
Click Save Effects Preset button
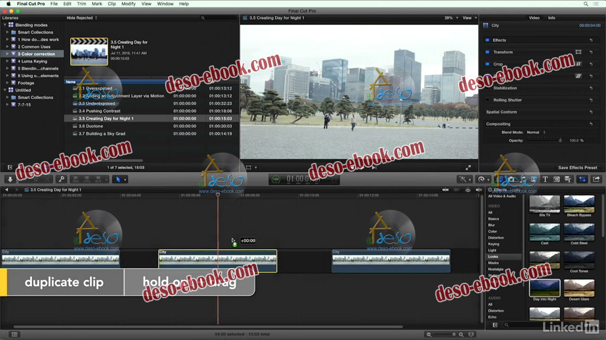(577, 168)
